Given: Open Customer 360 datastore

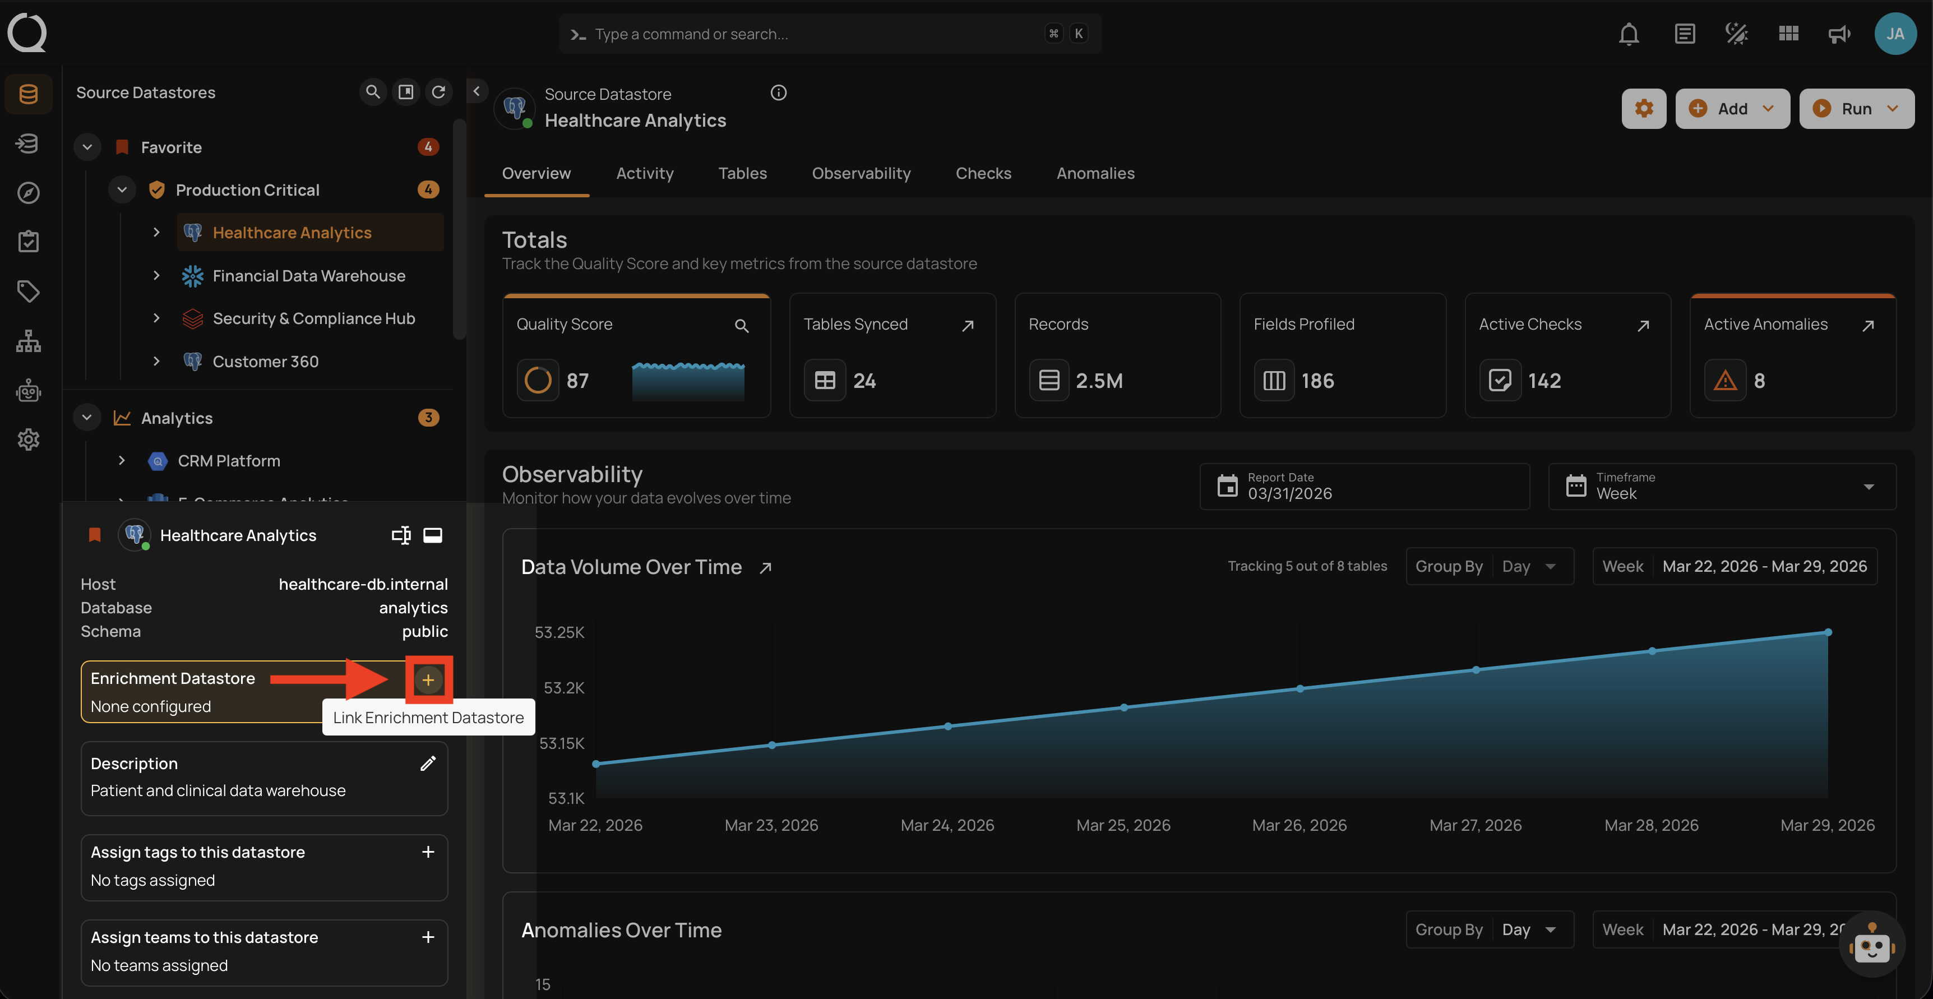Looking at the screenshot, I should pyautogui.click(x=266, y=361).
